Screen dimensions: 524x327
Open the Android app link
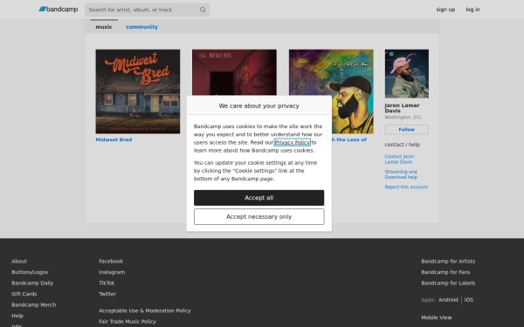tap(448, 300)
